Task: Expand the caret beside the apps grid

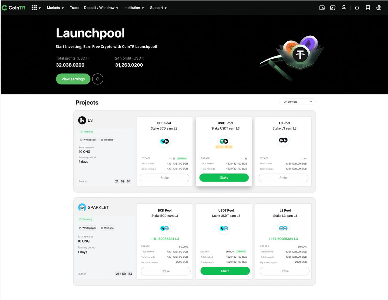Action: (40, 8)
